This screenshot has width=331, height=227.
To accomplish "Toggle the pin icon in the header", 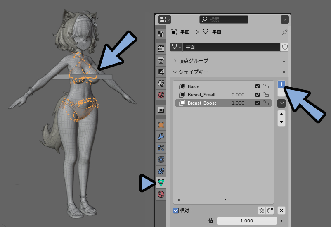I will [284, 32].
